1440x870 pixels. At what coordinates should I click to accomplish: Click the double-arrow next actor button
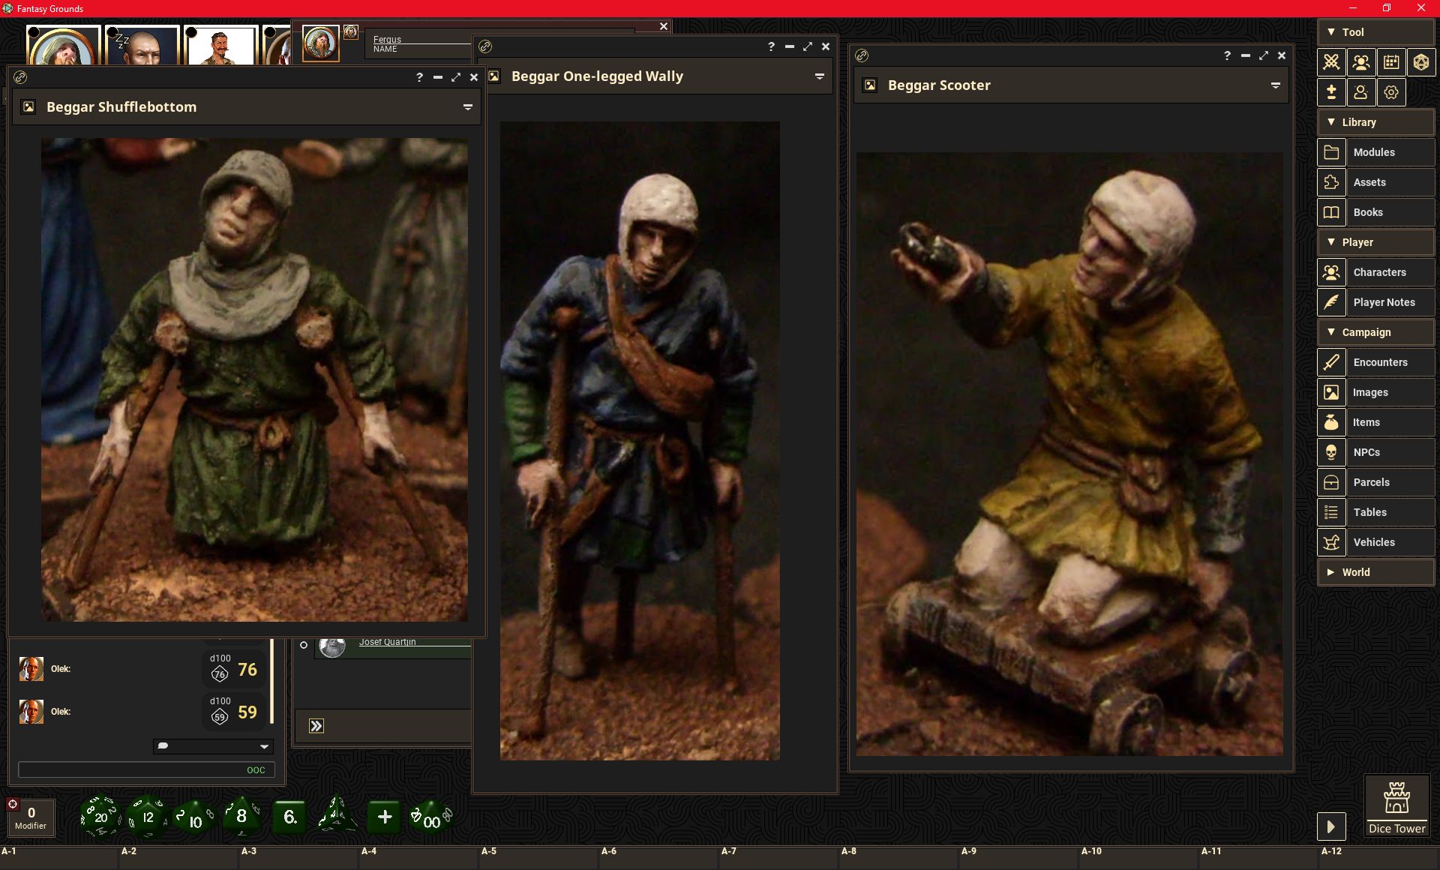point(316,726)
